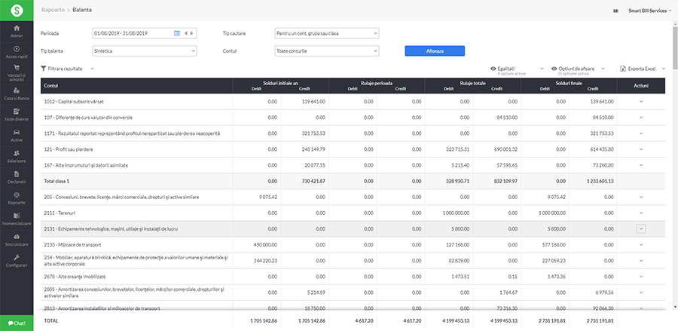Viewport: 678px width, 331px height.
Task: Navigate to Rapoarte in the breadcrumb
Action: tap(53, 11)
